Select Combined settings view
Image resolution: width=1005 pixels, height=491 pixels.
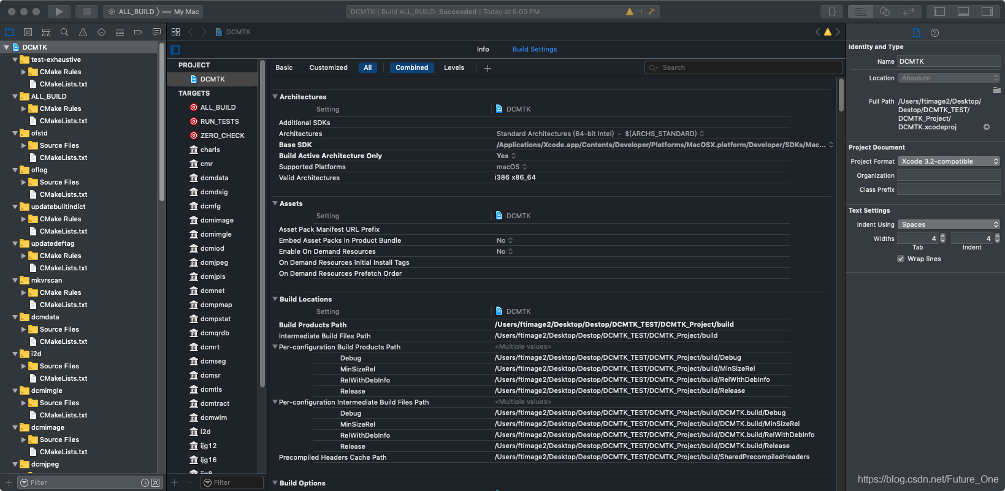412,67
